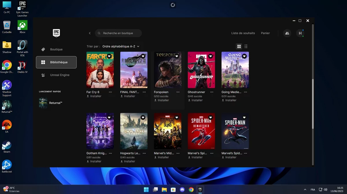Open FINAL FANTASY three-dot options menu
347x194 pixels.
pos(144,92)
